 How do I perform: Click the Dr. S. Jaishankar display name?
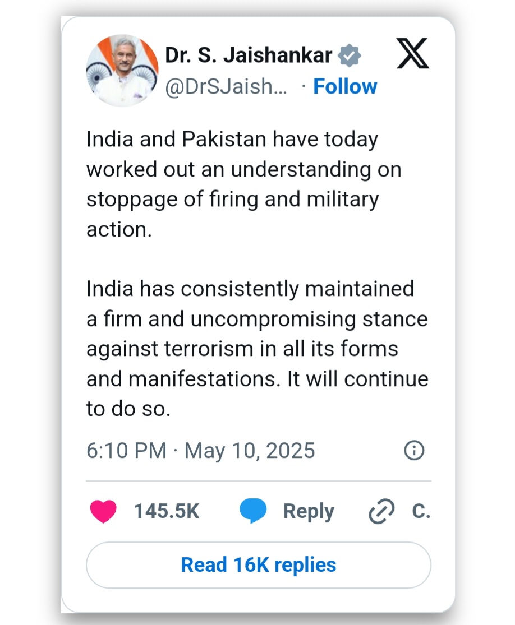pyautogui.click(x=249, y=55)
